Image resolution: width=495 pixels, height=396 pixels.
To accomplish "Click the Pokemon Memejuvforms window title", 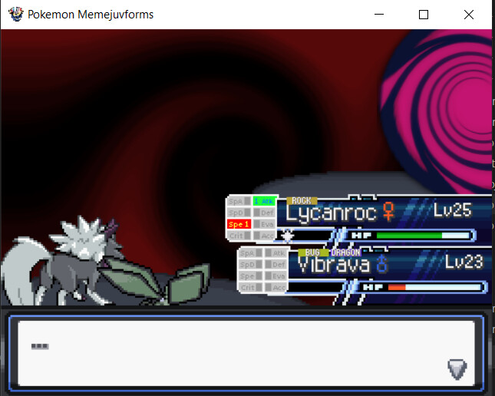I will tap(91, 15).
